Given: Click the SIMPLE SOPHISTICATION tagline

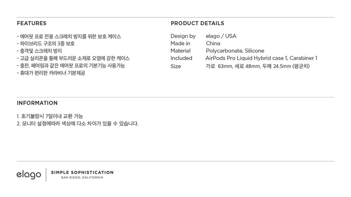Looking at the screenshot, I should pyautogui.click(x=82, y=172).
